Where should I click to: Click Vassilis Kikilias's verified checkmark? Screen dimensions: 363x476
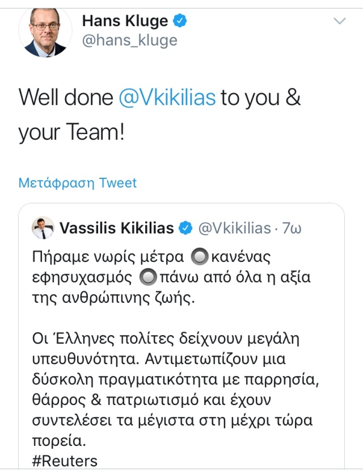pos(185,227)
